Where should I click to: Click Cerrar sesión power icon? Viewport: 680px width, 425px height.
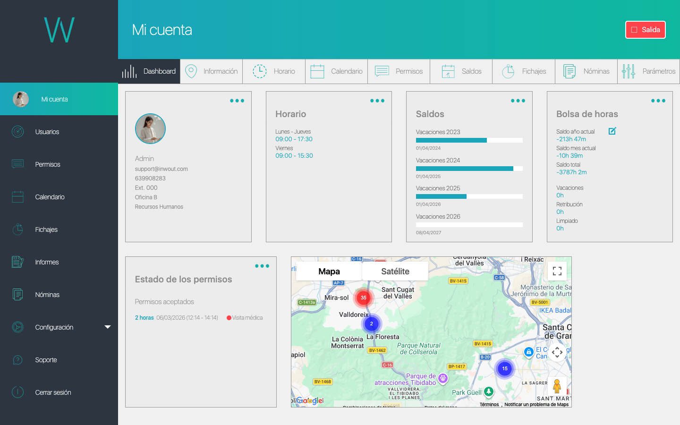pyautogui.click(x=17, y=392)
